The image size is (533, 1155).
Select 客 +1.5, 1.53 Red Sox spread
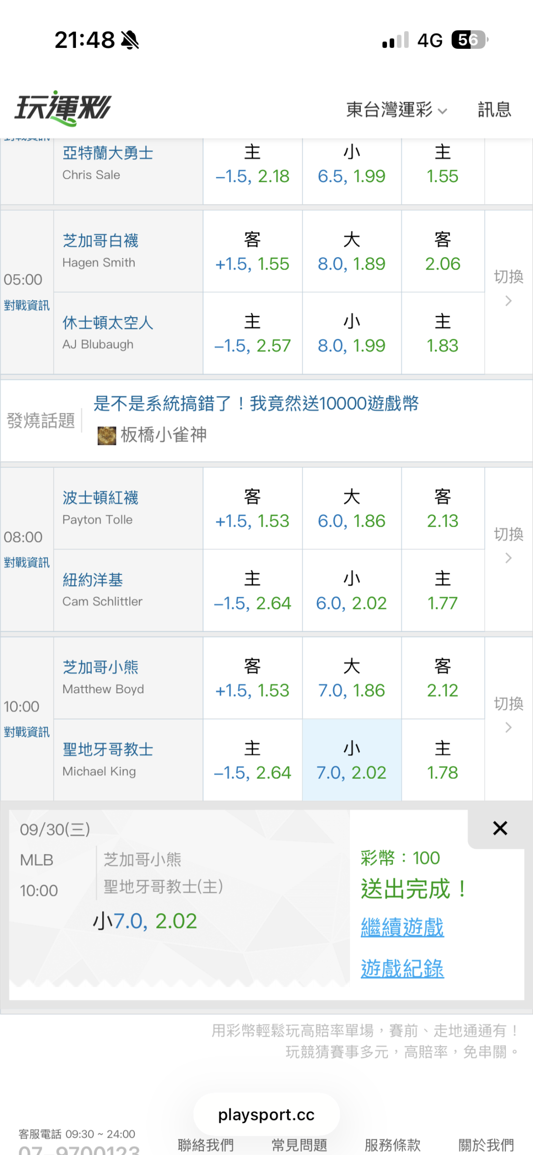[252, 508]
